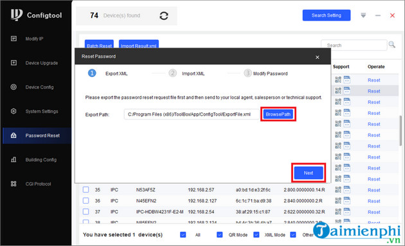Click the device Search field
The height and width of the screenshot is (246, 405).
354,45
